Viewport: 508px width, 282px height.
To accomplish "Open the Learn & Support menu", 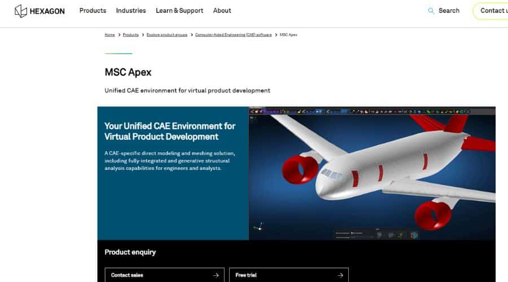I will click(x=179, y=11).
